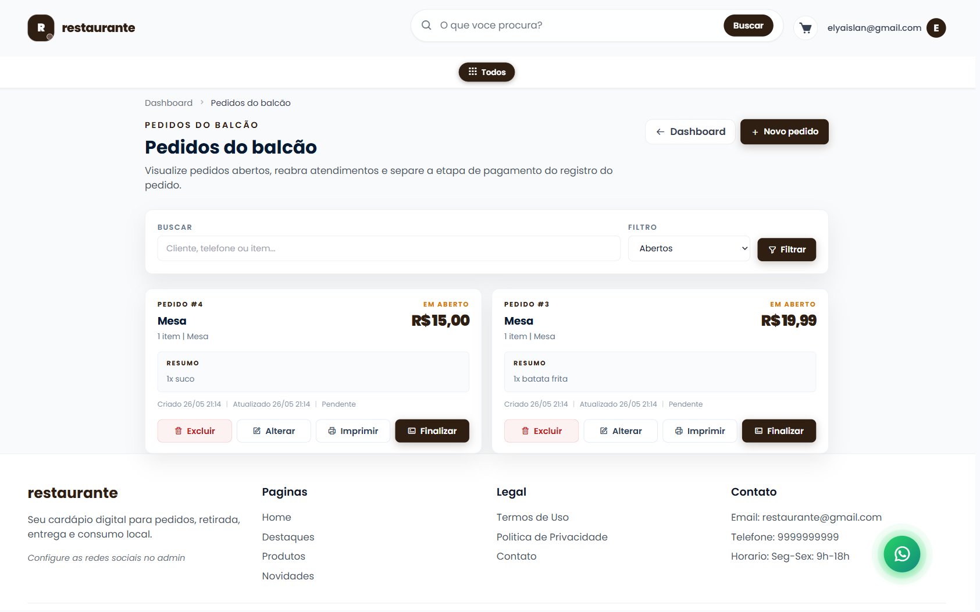980x612 pixels.
Task: Finalize Pedido #4 with Finalizar
Action: click(432, 431)
